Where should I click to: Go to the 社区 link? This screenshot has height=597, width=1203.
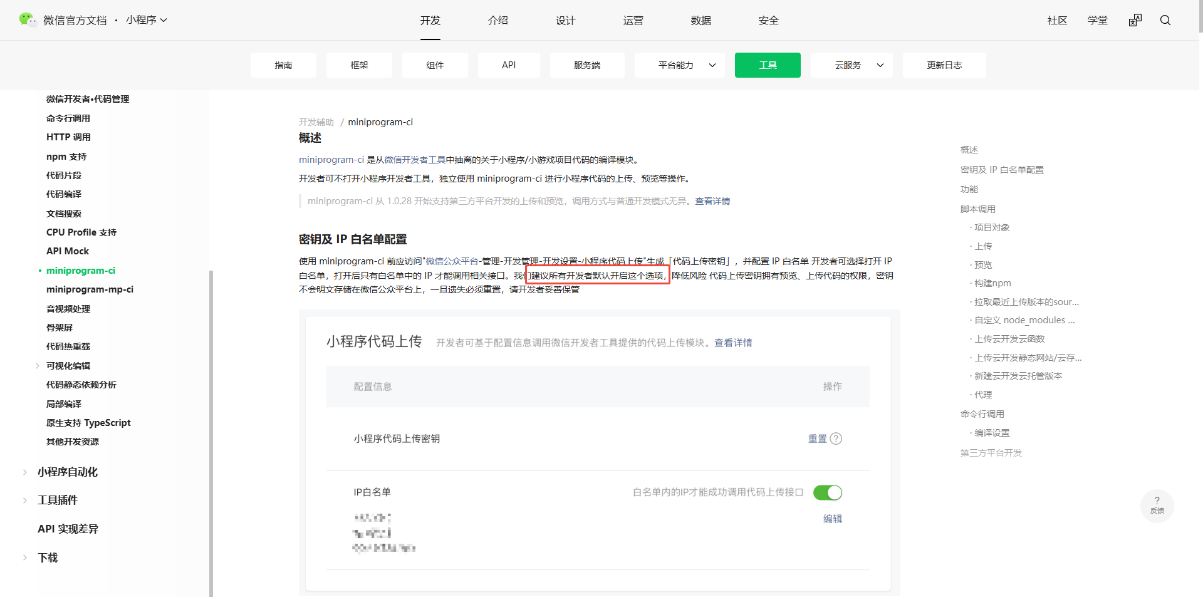click(1058, 21)
